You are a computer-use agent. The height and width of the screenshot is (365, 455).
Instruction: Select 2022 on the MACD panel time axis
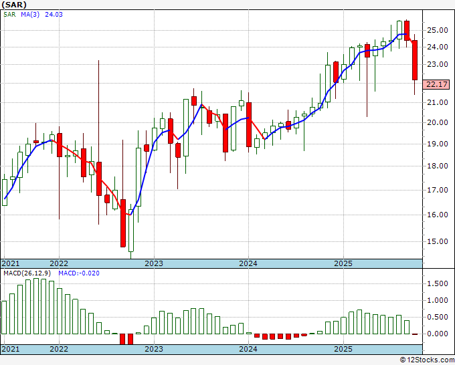pos(59,349)
